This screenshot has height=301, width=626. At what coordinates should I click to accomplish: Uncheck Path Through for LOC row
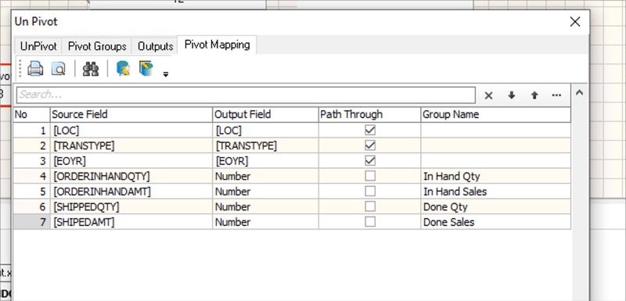(x=370, y=131)
